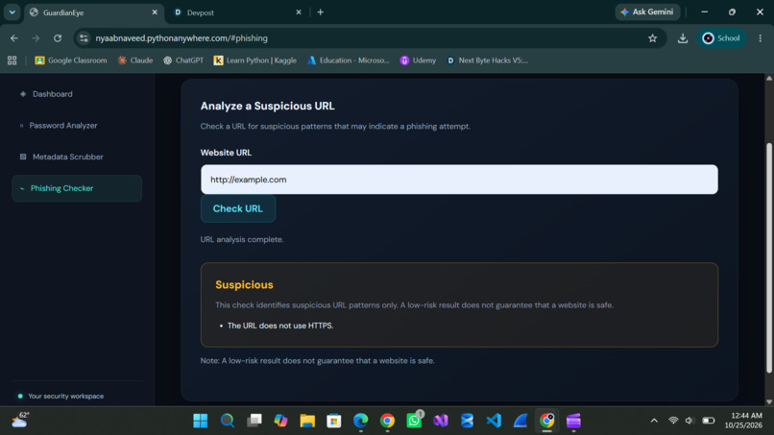
Task: Open Visual Studio Code from taskbar
Action: tap(494, 421)
